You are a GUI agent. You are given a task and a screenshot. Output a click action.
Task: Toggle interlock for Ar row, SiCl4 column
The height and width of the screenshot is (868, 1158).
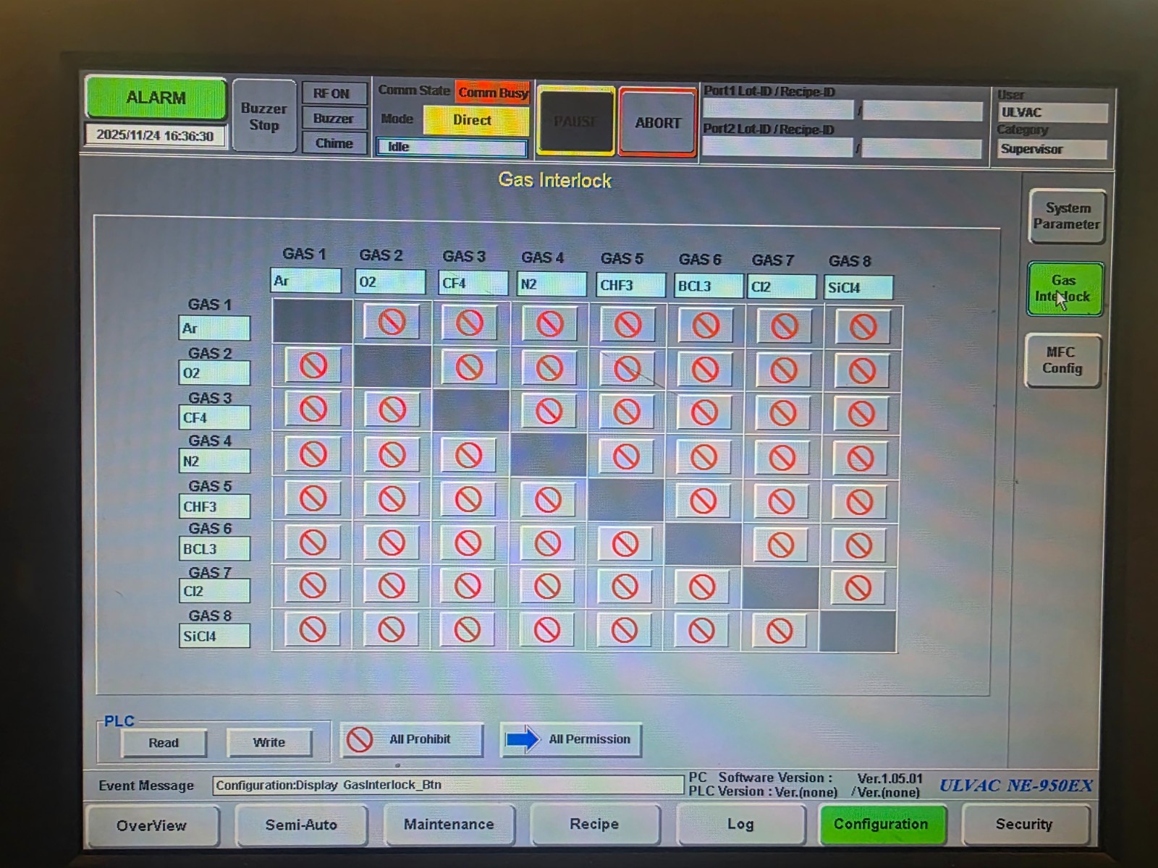tap(863, 327)
